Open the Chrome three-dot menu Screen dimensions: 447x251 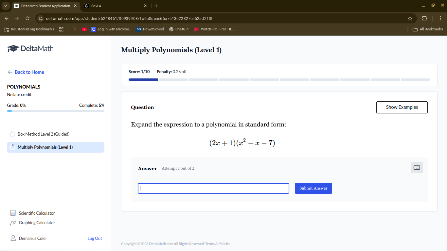(x=440, y=18)
